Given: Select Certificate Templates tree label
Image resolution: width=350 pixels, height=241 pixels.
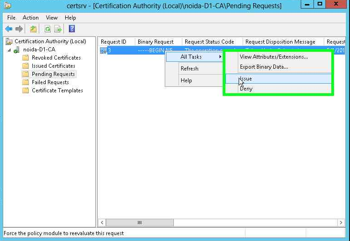Looking at the screenshot, I should point(57,90).
